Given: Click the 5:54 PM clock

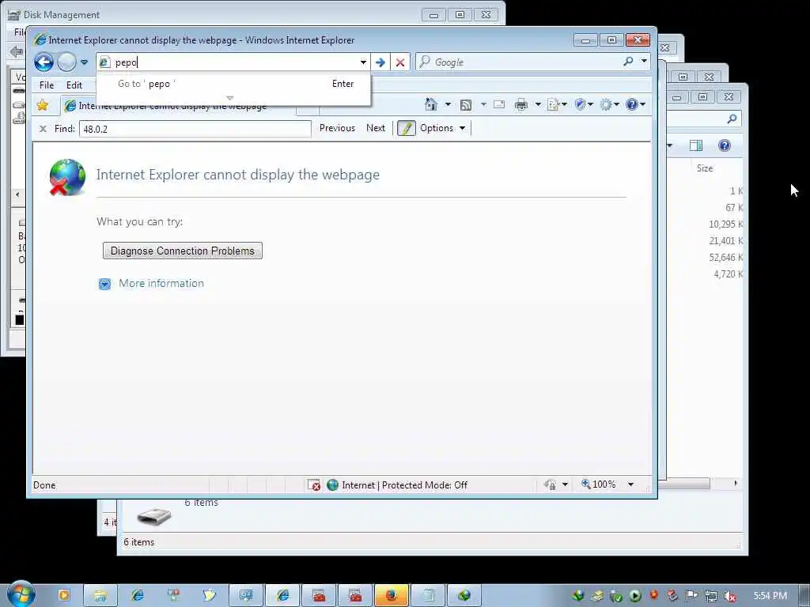Looking at the screenshot, I should (770, 596).
